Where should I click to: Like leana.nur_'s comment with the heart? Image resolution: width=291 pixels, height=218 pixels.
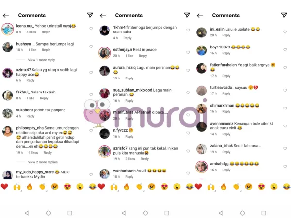91,29
